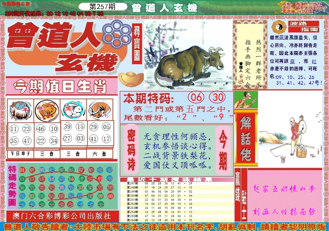
Task: Click the 密码诗 vertical label
Action: 132,150
